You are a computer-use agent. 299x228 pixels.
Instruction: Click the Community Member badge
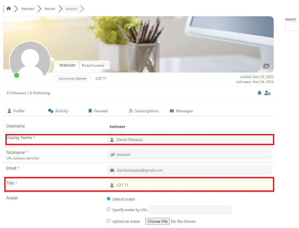pos(73,79)
